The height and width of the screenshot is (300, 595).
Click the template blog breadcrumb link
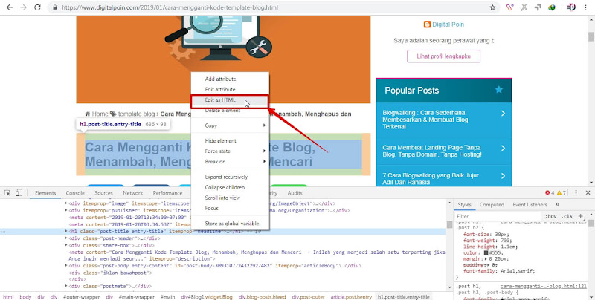136,114
